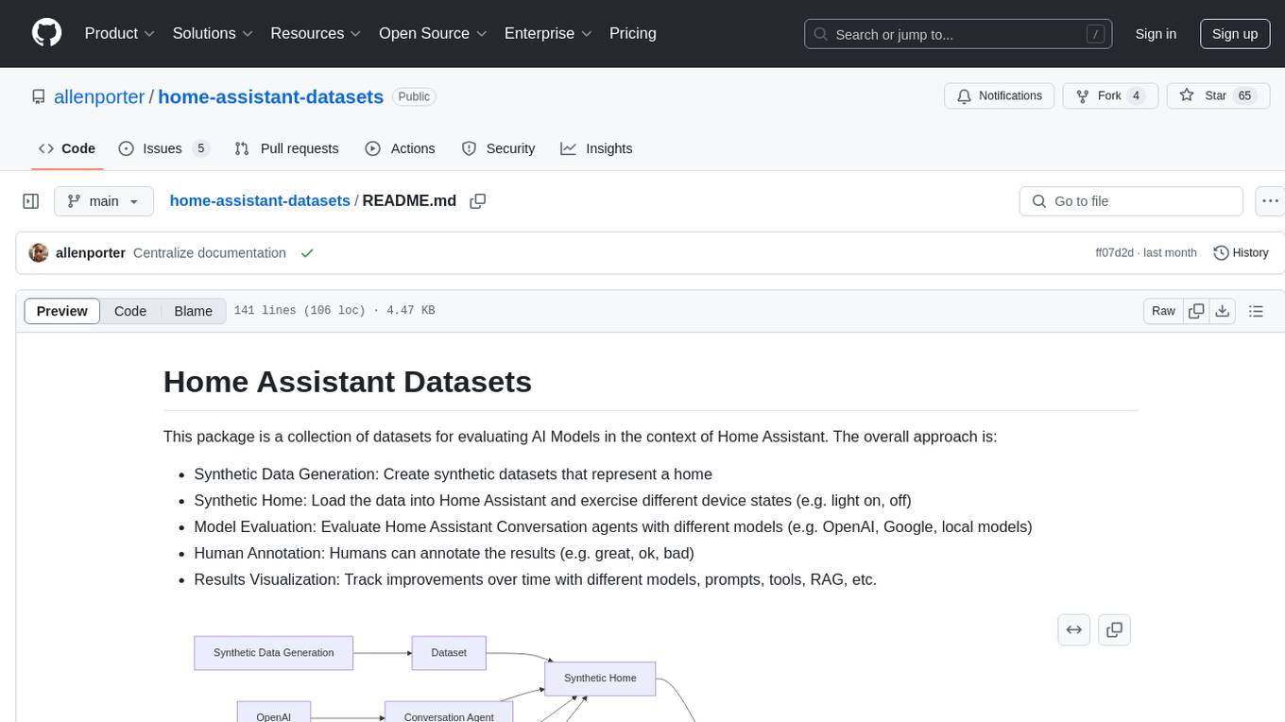Image resolution: width=1285 pixels, height=722 pixels.
Task: Select the Code view
Action: click(x=130, y=311)
